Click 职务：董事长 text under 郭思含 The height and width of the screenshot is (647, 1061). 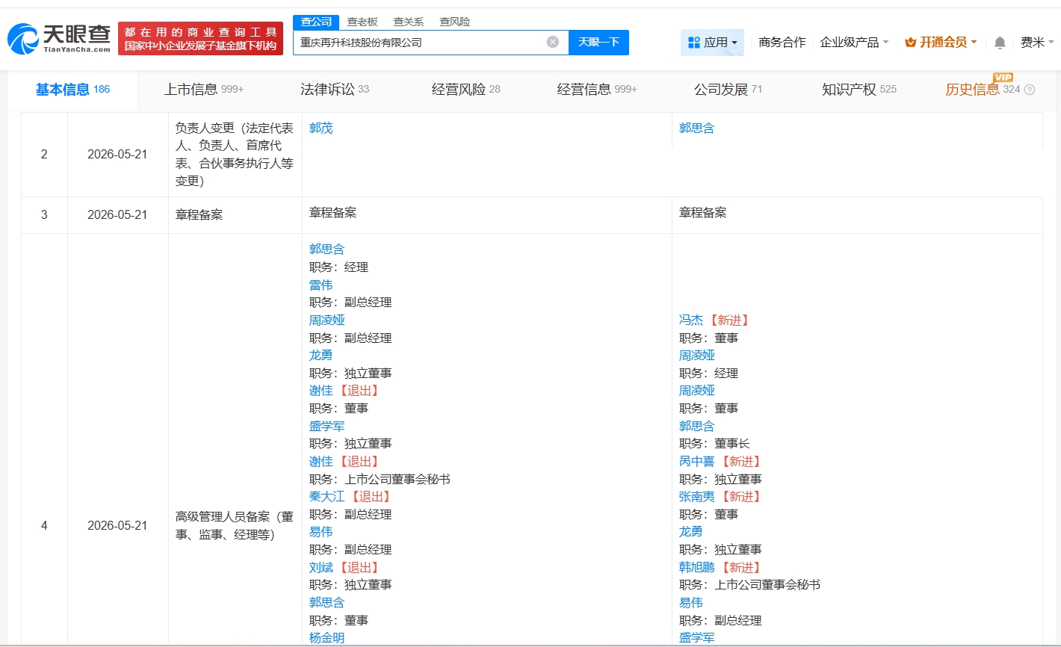[x=714, y=444]
